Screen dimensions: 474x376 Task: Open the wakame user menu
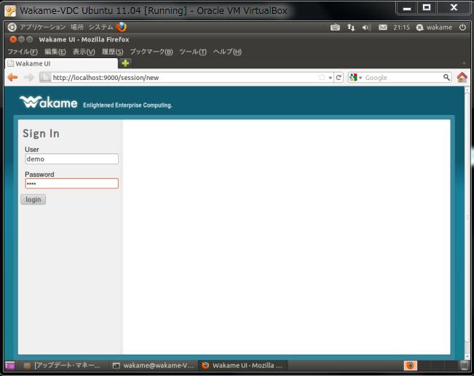[434, 28]
